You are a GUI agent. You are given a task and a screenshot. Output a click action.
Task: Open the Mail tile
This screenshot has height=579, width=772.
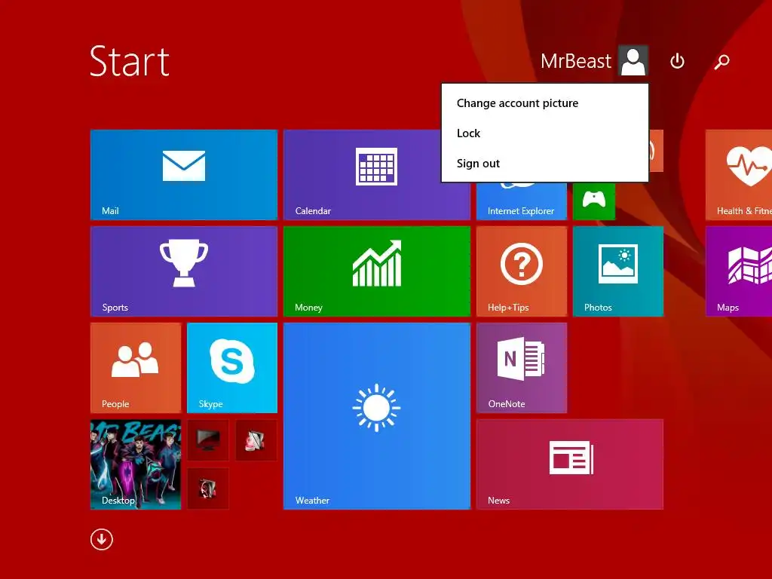click(x=184, y=175)
